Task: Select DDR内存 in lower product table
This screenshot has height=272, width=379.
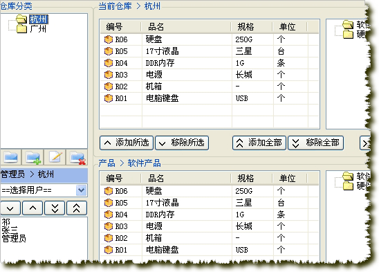Action: coord(160,215)
